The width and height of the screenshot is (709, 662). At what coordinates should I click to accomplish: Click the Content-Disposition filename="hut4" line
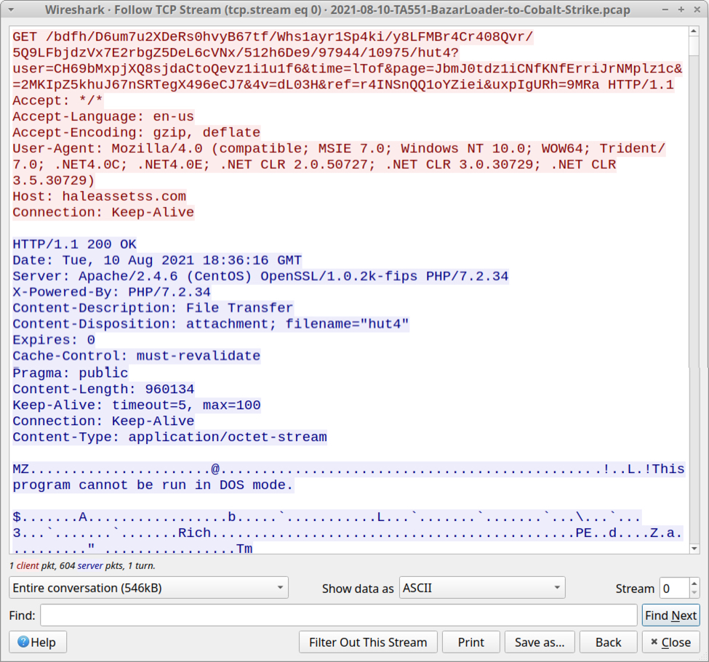coord(211,323)
